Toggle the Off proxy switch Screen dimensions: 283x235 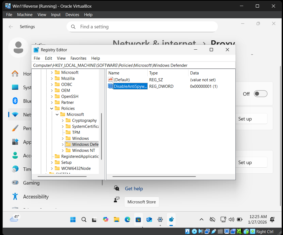pyautogui.click(x=260, y=94)
